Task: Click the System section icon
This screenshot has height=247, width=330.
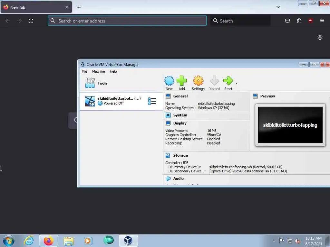Action: [168, 115]
